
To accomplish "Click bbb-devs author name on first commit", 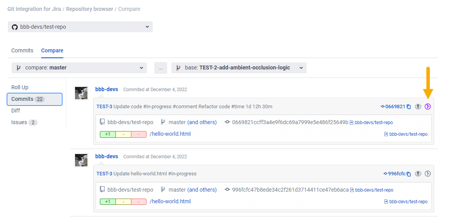I will click(106, 89).
